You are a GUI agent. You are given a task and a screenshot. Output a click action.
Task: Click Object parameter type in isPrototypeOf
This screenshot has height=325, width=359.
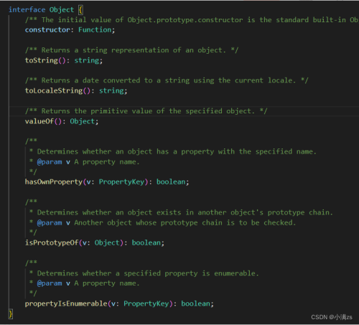[x=107, y=242]
